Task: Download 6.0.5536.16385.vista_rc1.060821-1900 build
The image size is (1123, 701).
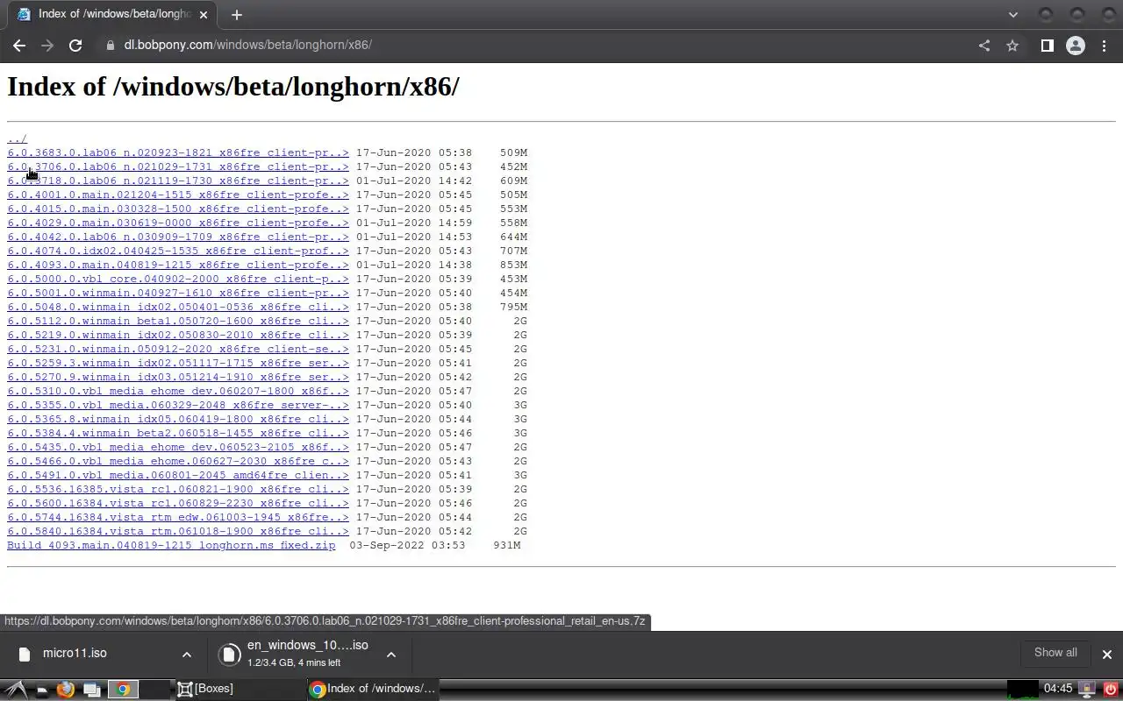Action: 178,489
